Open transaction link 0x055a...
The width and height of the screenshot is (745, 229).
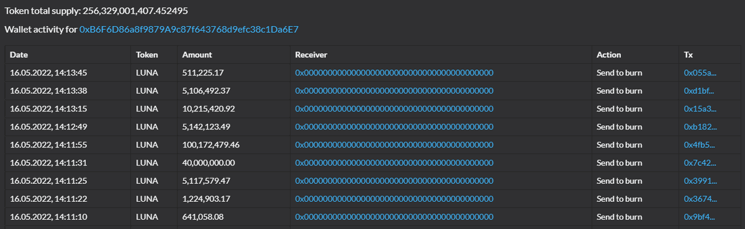coord(700,73)
